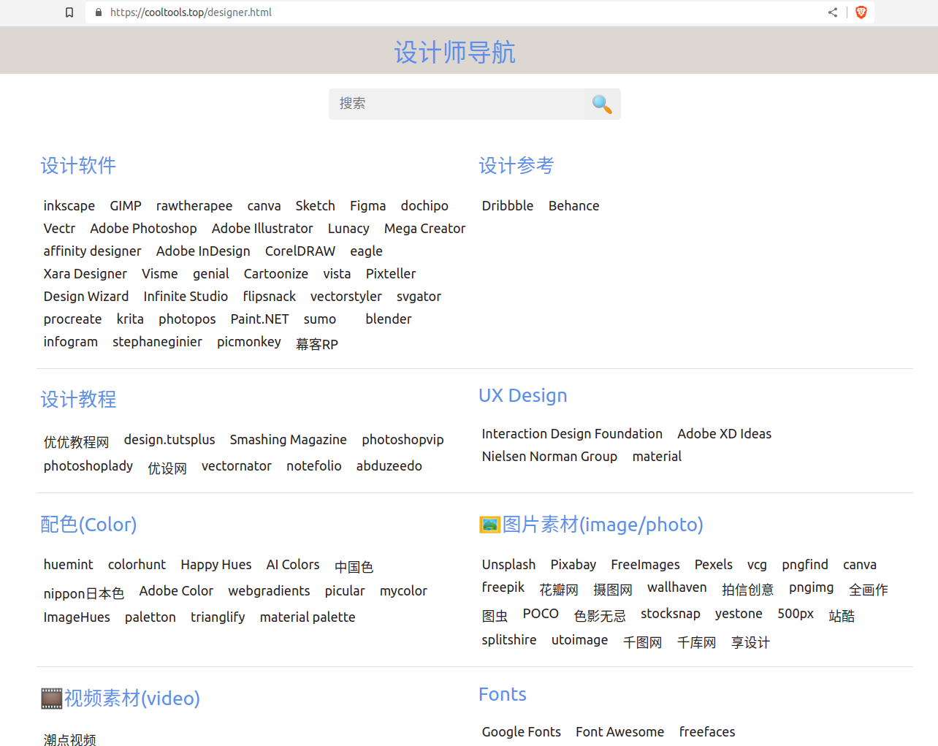The width and height of the screenshot is (938, 746).
Task: Open the Behance link
Action: [x=574, y=206]
